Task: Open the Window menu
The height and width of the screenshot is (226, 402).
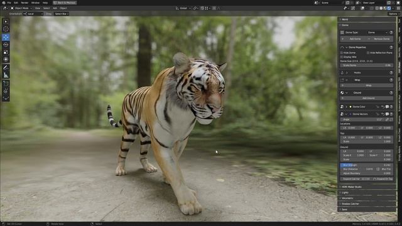Action: click(35, 3)
